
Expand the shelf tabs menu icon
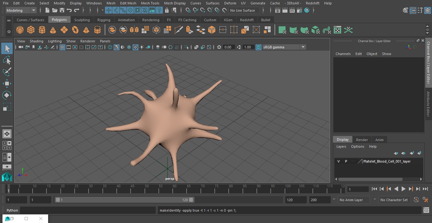pos(9,20)
